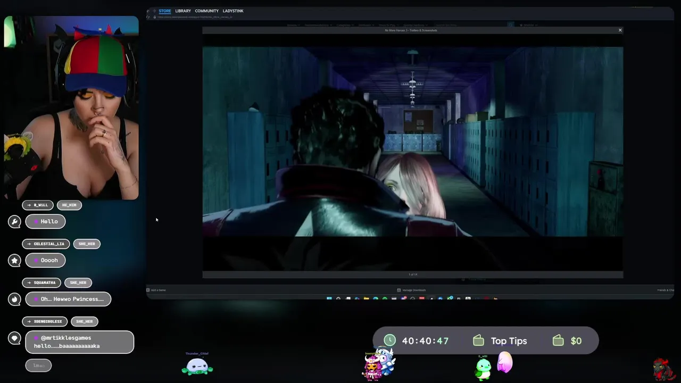Open Friends & Chat in Steam footer

[665, 290]
